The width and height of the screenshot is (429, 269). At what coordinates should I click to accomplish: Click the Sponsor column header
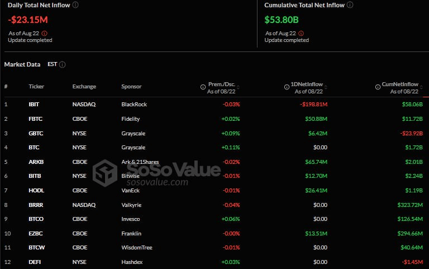131,87
